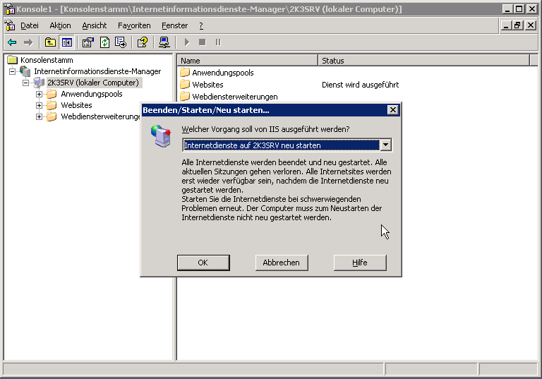Click the connect-to-computer toolbar icon
Viewport: 542px width, 379px height.
tap(164, 42)
